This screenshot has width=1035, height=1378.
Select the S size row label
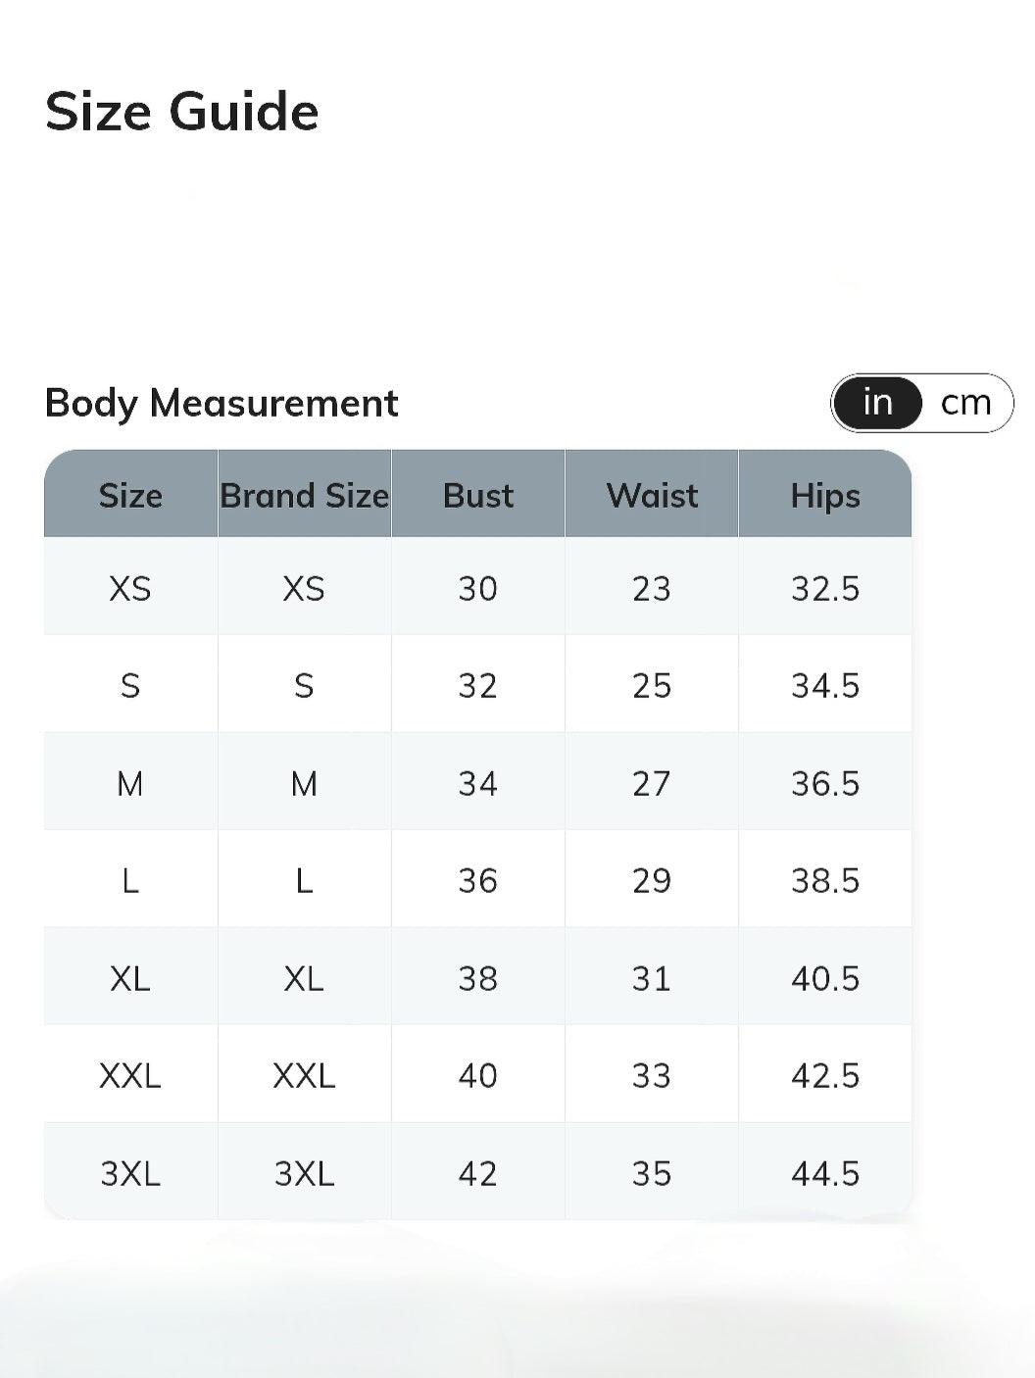(x=130, y=685)
